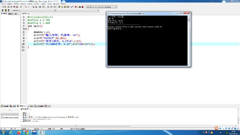Select the 未命名1.cpp editor tab
Viewport: 240px width, 135px height.
point(25,13)
